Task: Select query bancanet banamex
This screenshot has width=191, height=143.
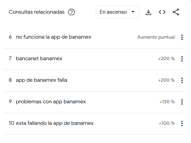Action: click(39, 58)
